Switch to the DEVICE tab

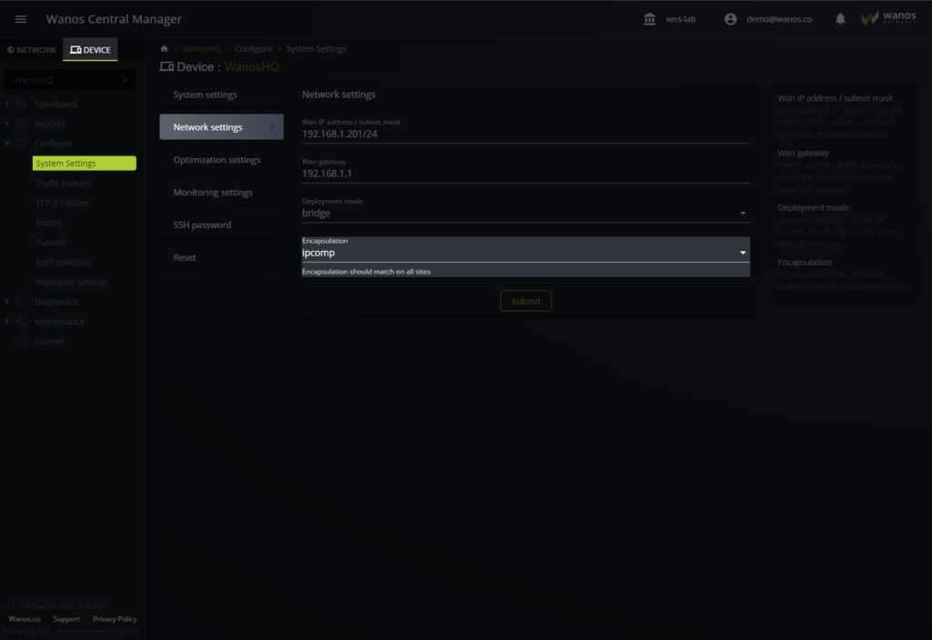click(x=90, y=49)
